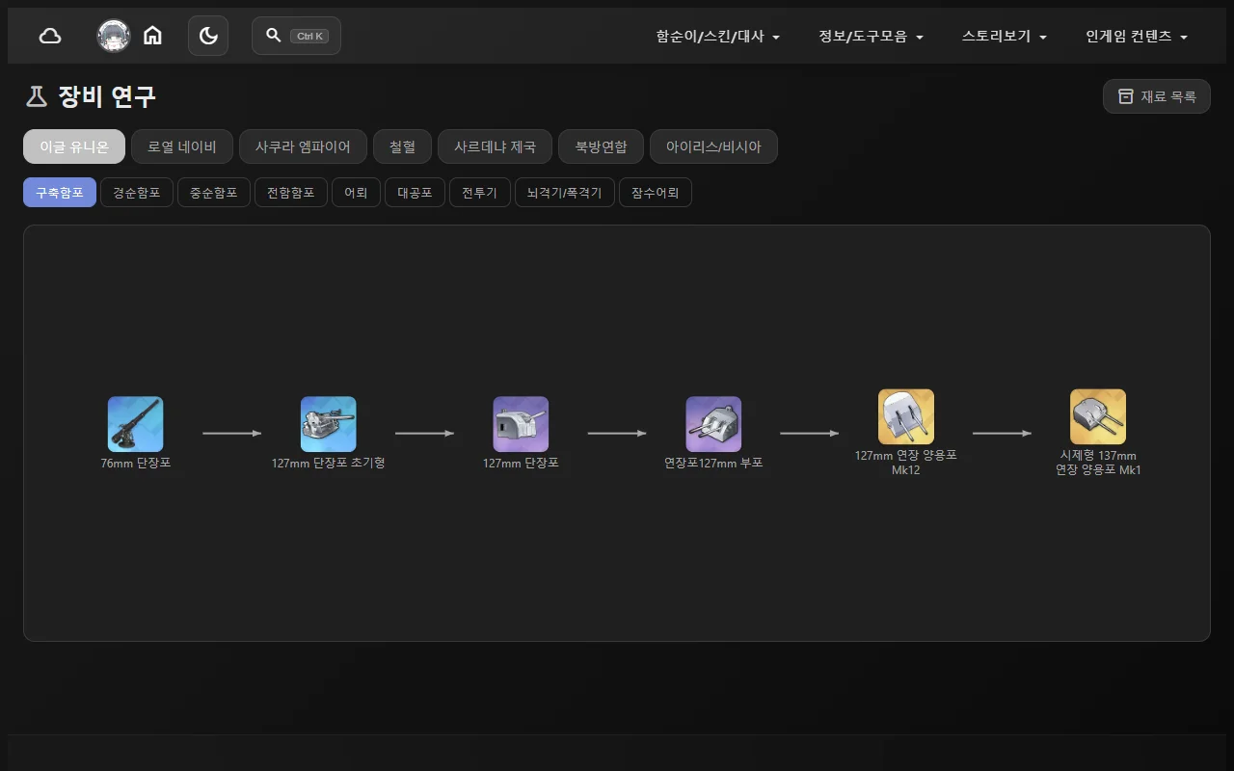Image resolution: width=1234 pixels, height=771 pixels.
Task: Click the '127mm 단장포 초기형' label text
Action: point(328,464)
